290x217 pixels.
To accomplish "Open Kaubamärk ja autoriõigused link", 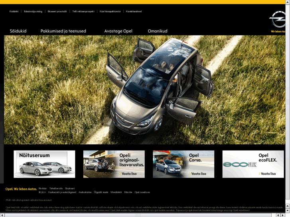I will pyautogui.click(x=62, y=192).
